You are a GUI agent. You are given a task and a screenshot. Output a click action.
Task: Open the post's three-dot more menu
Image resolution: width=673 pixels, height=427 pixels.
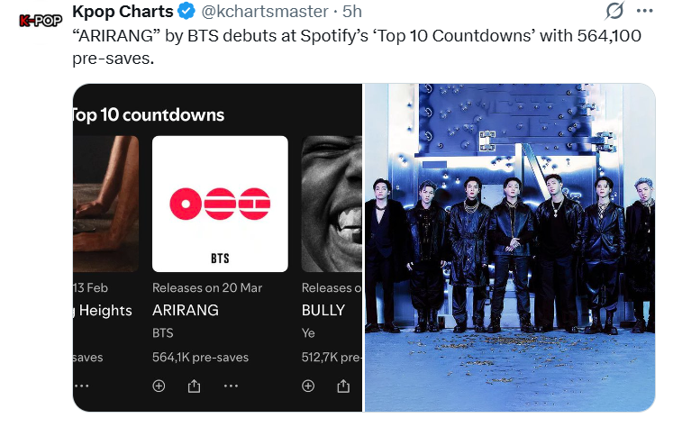click(644, 11)
